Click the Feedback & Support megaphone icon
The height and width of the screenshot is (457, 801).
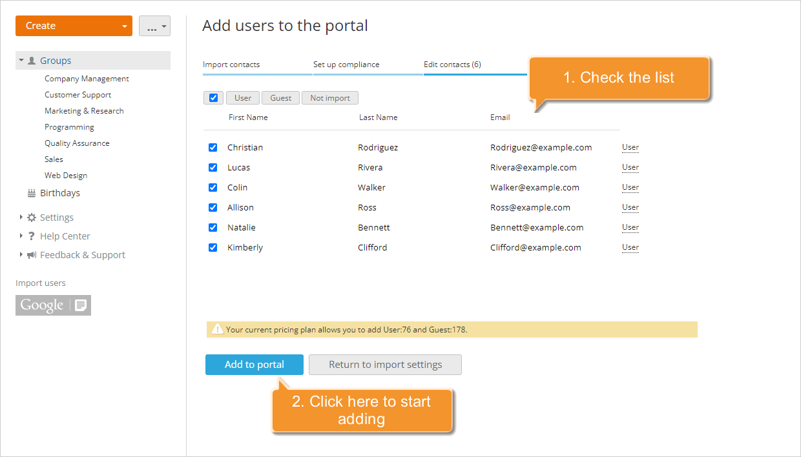pos(31,254)
